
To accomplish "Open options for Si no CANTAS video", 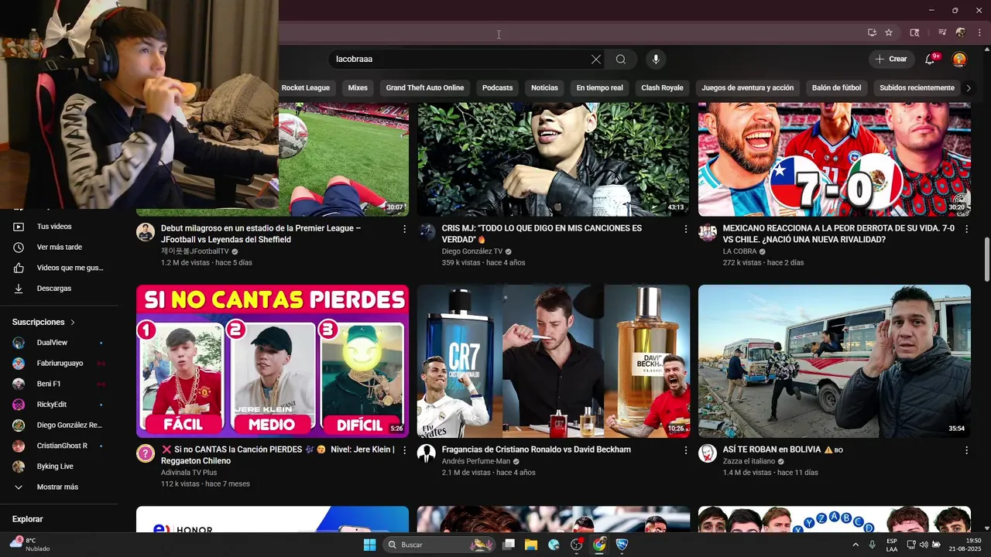I will coord(404,450).
